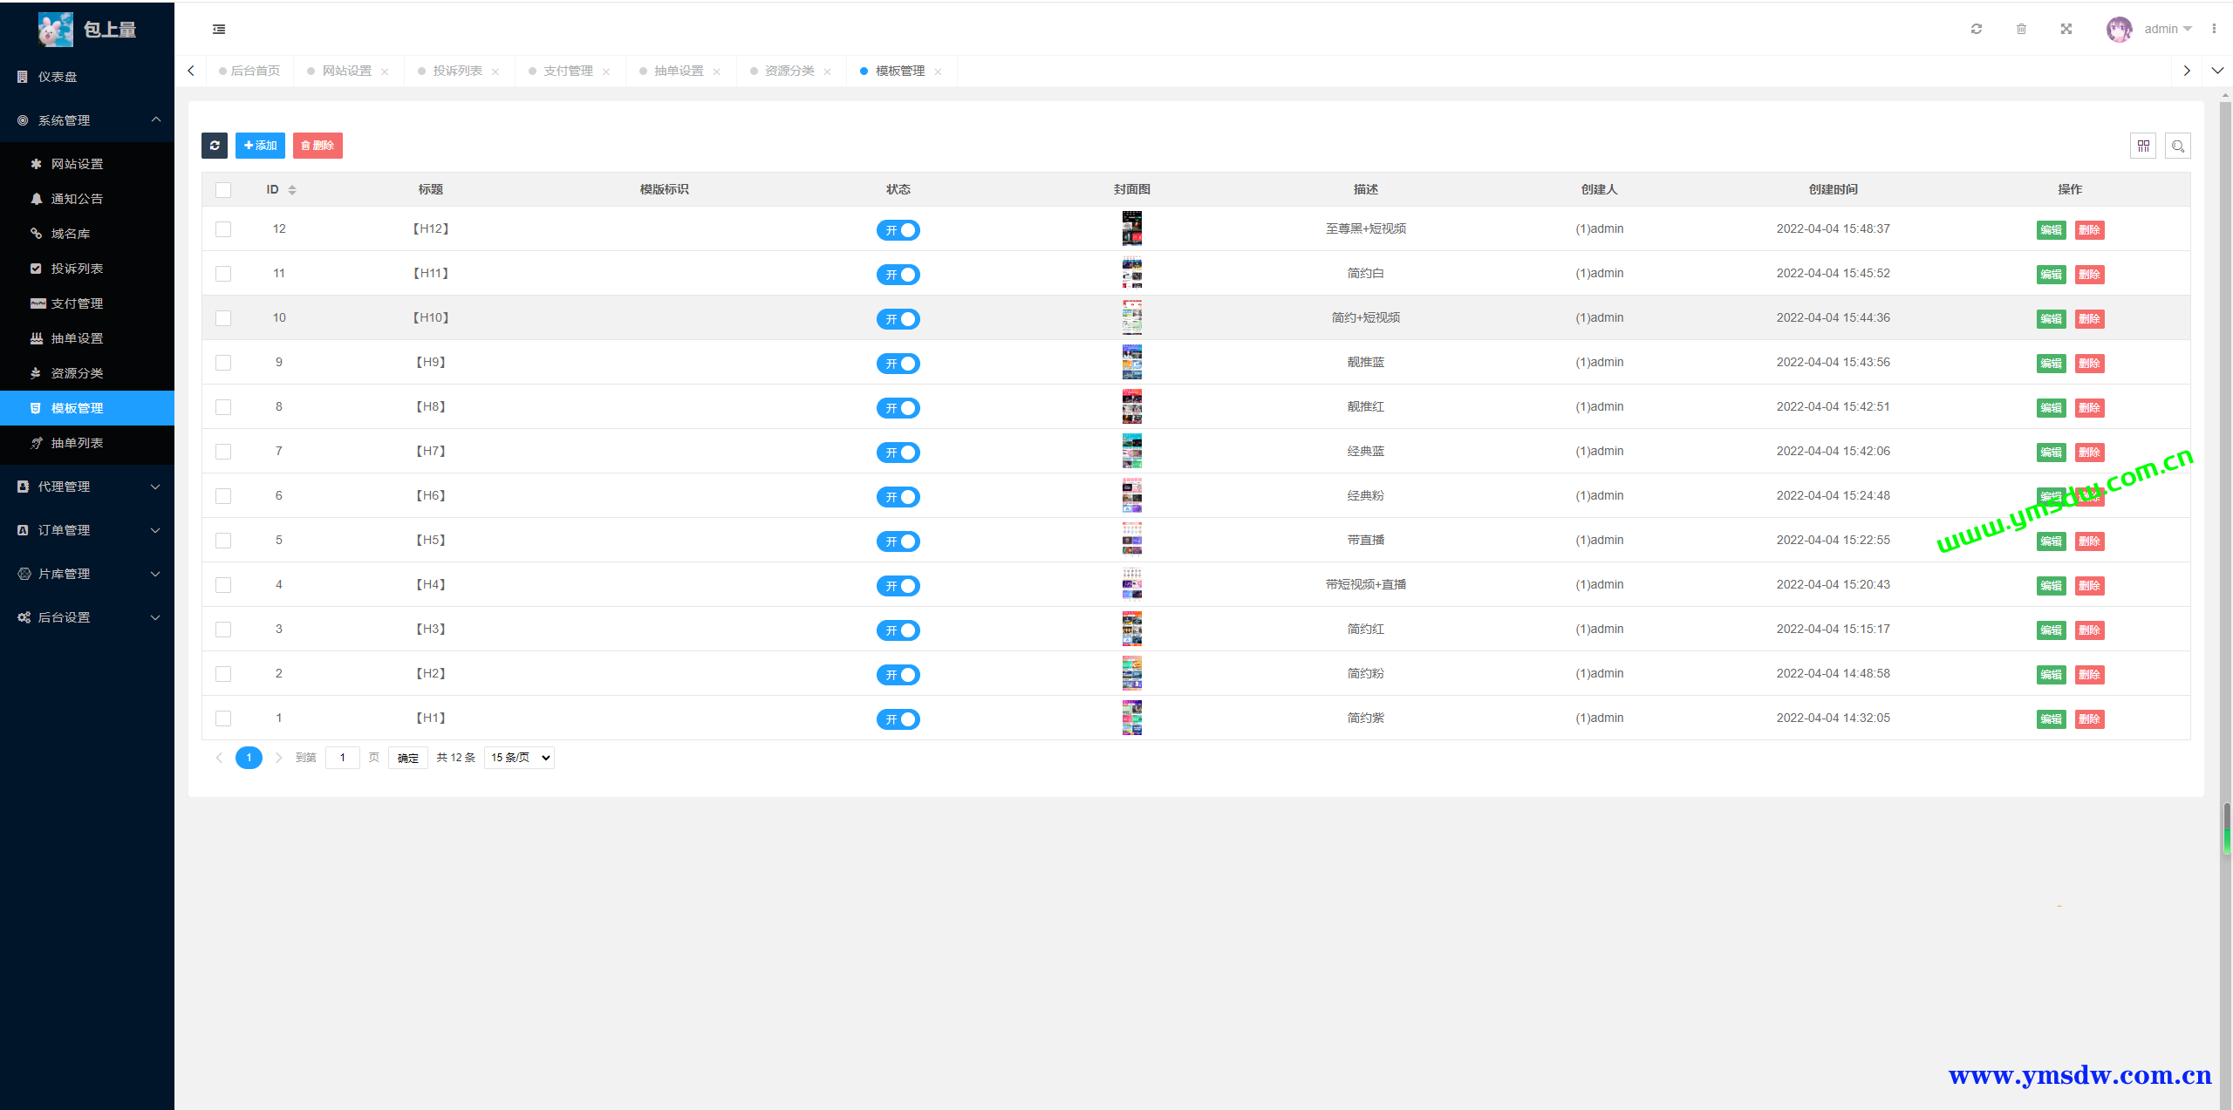
Task: Tick the select-all header checkbox
Action: (x=223, y=190)
